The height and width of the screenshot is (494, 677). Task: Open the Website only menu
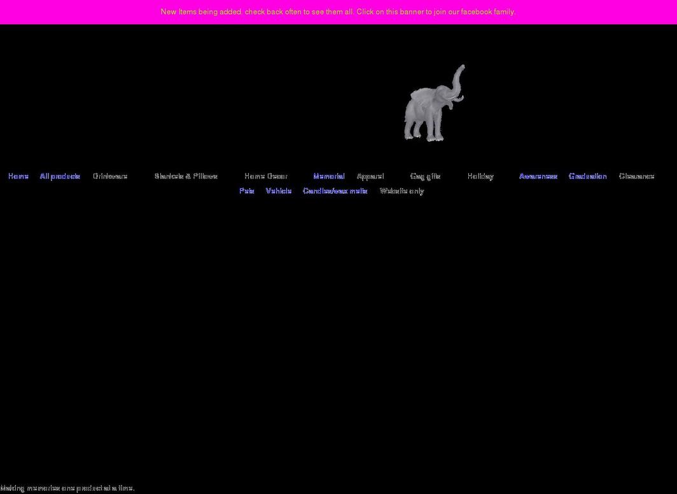pos(401,191)
